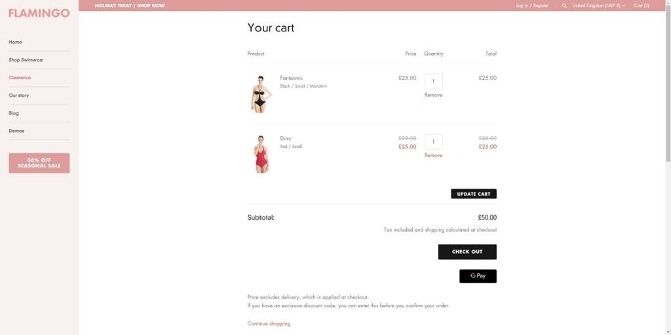Proceed with the Check Out button
Image resolution: width=671 pixels, height=335 pixels.
click(467, 252)
